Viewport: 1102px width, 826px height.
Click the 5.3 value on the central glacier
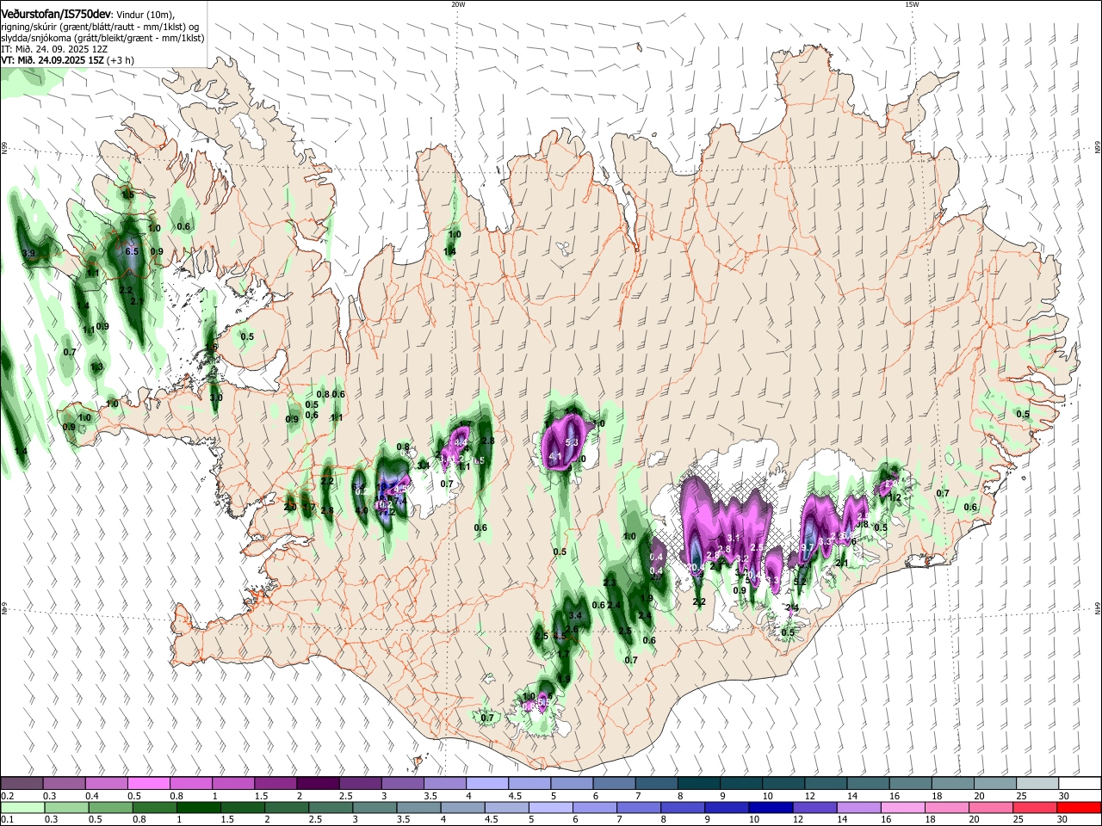[x=571, y=441]
